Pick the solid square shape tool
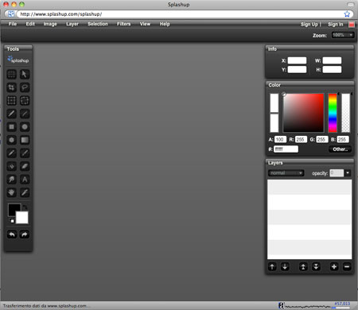 pyautogui.click(x=11, y=127)
